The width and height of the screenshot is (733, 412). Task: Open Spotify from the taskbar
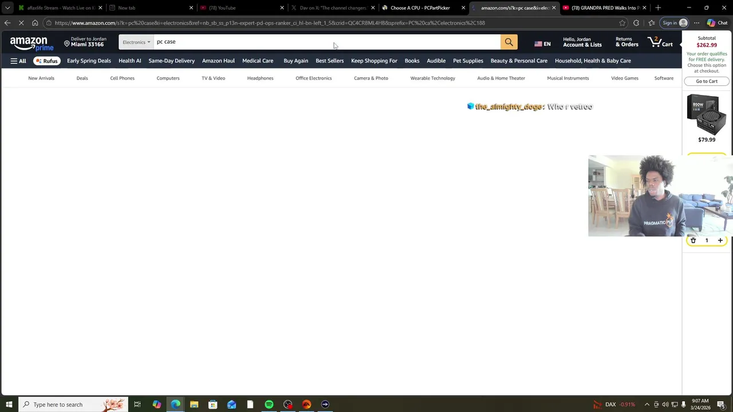tap(269, 405)
